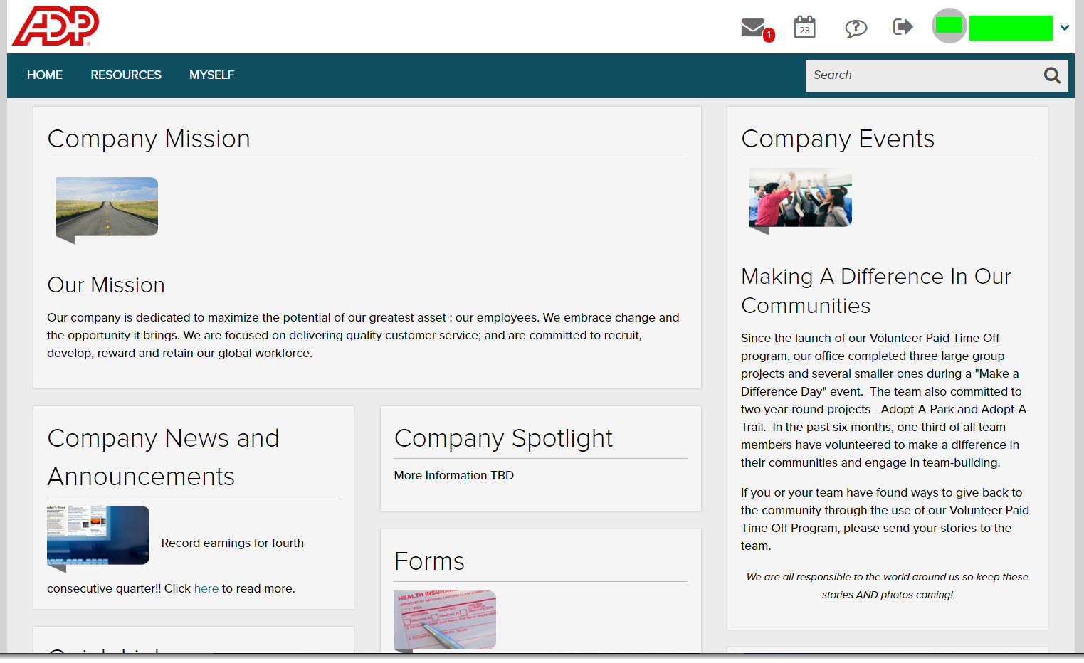Expand the user account dropdown arrow
This screenshot has height=663, width=1084.
click(x=1064, y=28)
